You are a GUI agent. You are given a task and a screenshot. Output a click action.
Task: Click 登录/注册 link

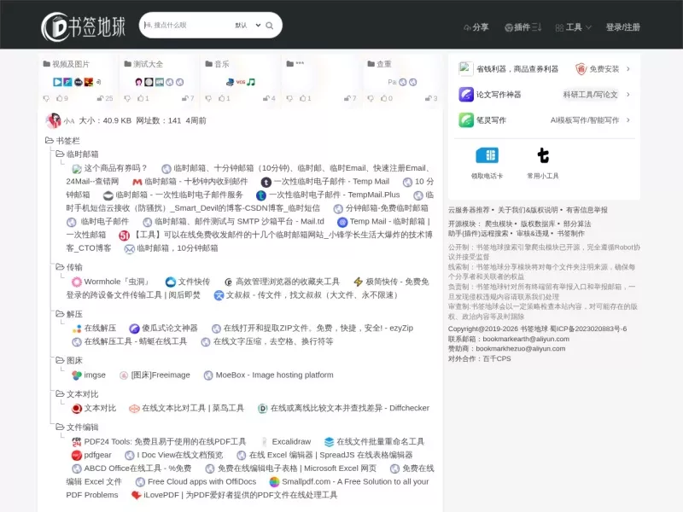(x=623, y=27)
